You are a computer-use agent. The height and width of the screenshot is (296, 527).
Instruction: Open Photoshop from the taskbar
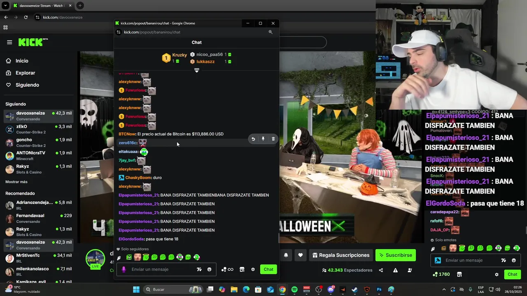(x=379, y=289)
